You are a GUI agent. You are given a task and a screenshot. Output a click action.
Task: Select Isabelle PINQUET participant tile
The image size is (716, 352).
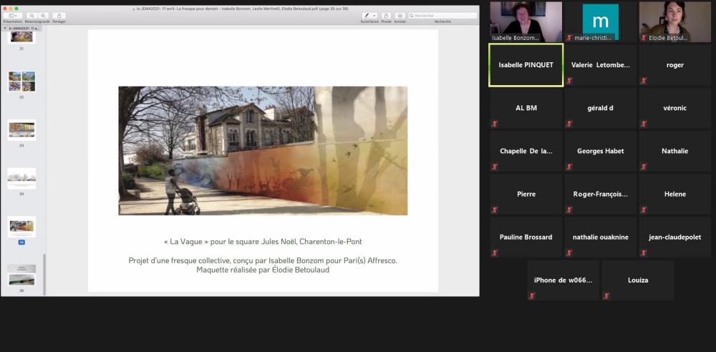(526, 65)
